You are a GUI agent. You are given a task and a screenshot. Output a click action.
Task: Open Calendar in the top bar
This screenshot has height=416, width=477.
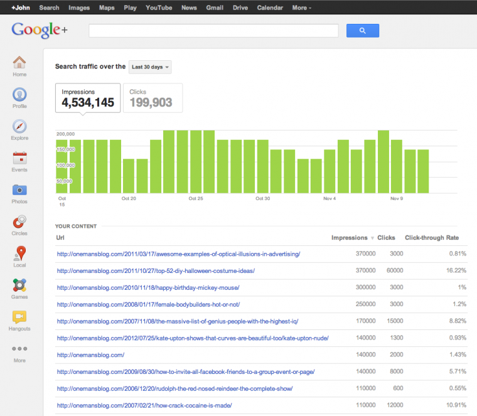[x=270, y=8]
